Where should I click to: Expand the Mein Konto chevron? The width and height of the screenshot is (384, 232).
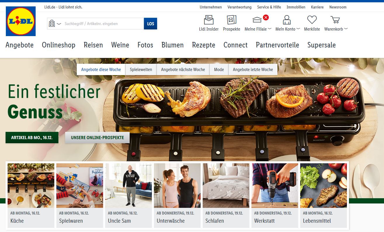coord(298,29)
